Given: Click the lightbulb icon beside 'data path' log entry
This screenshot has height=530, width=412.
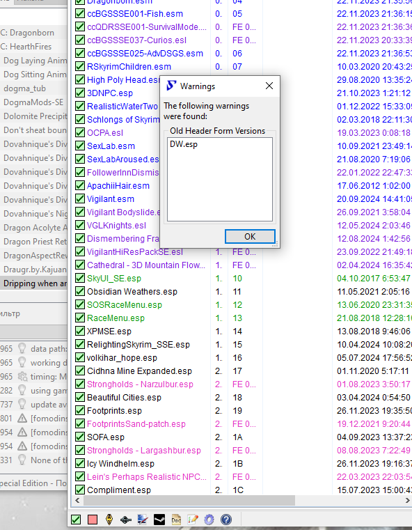Looking at the screenshot, I should pyautogui.click(x=22, y=348).
